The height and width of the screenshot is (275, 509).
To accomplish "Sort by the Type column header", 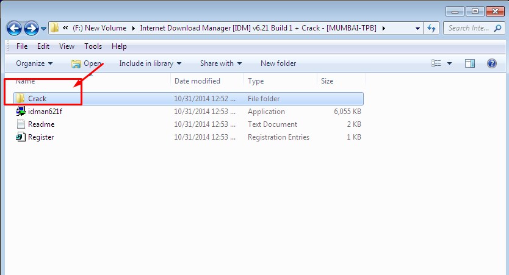I will pyautogui.click(x=256, y=81).
